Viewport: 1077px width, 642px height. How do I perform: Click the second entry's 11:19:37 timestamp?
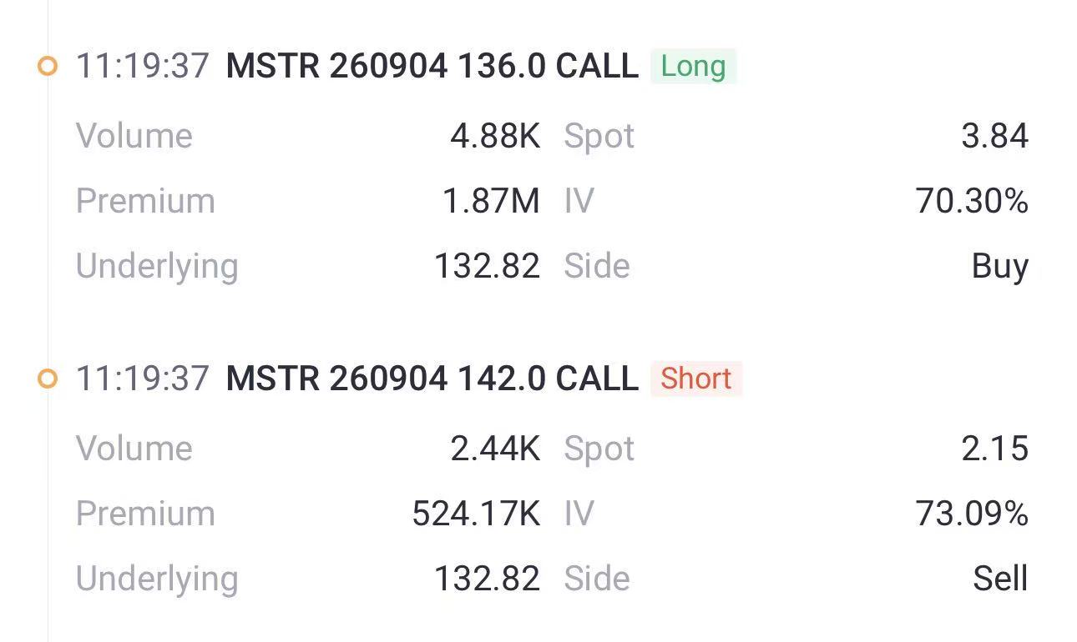(142, 379)
